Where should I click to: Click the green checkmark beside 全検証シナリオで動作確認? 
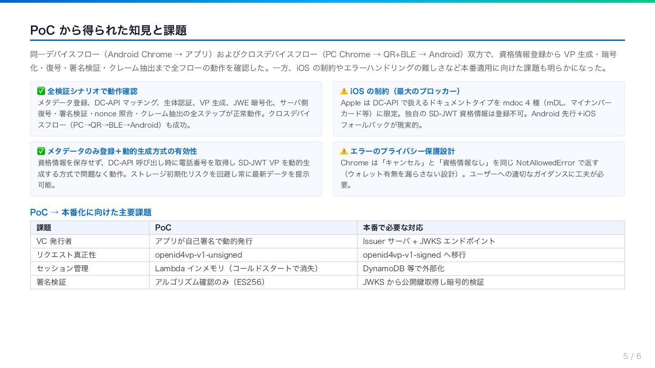[x=41, y=91]
